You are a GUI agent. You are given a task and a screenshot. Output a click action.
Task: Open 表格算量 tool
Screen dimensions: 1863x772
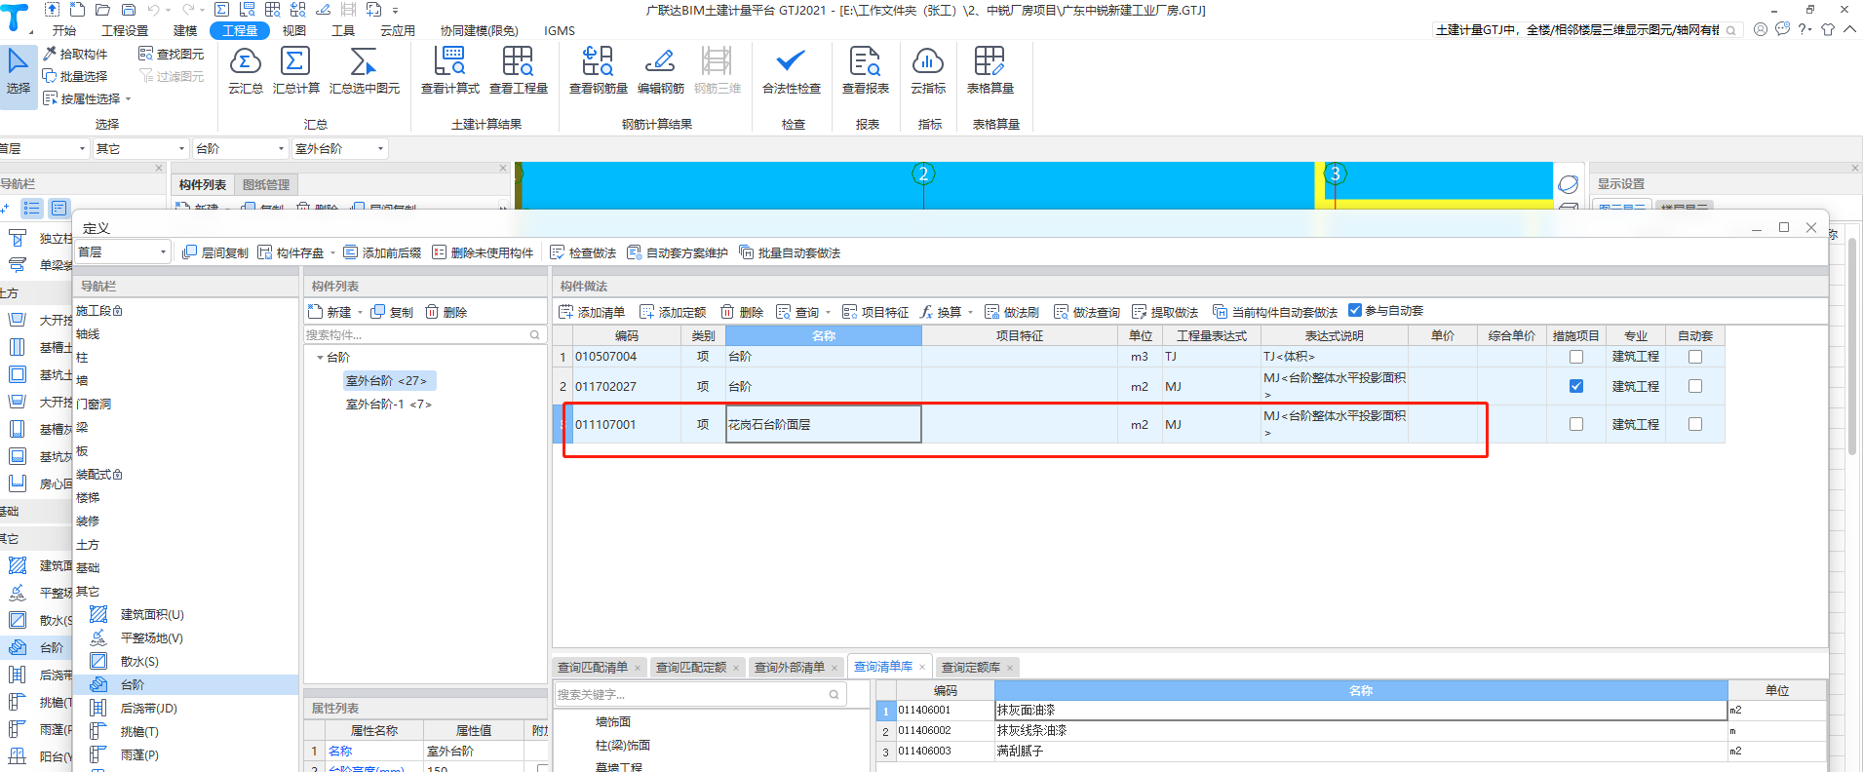990,70
